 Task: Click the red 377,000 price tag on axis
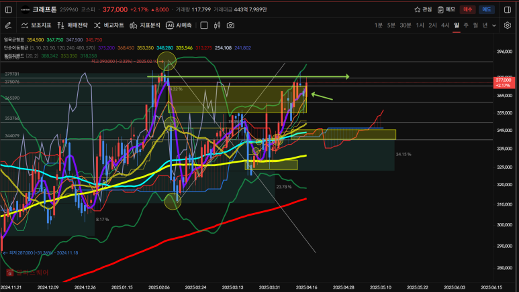click(x=504, y=82)
